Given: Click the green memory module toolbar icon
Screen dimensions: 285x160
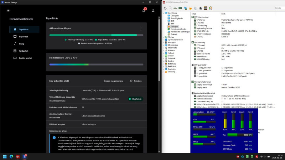Looking at the screenshot, I should click(180, 8).
